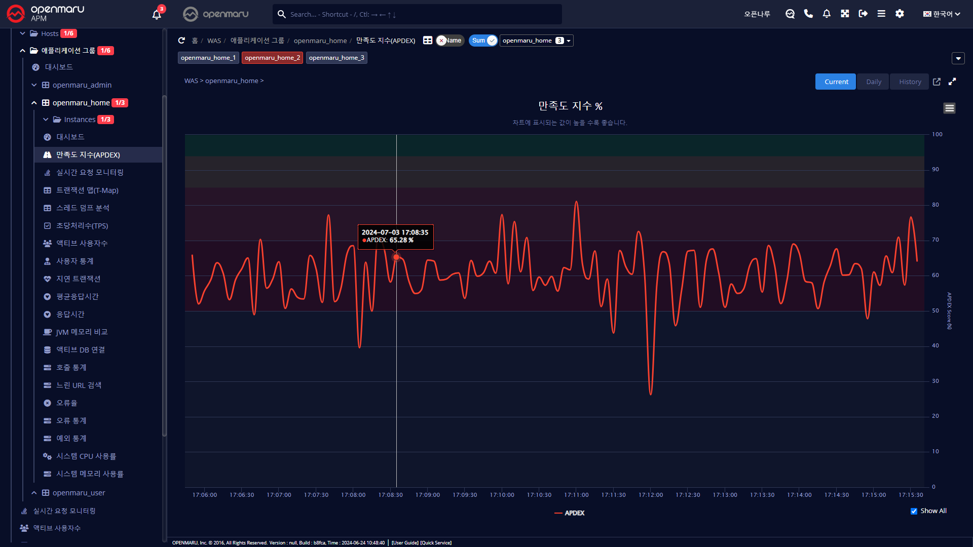Open the openmaru_home instance dropdown
The width and height of the screenshot is (973, 547).
(536, 41)
